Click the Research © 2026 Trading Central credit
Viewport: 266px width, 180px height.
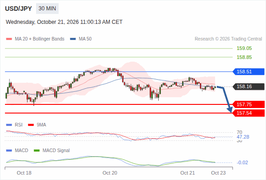tap(228, 39)
